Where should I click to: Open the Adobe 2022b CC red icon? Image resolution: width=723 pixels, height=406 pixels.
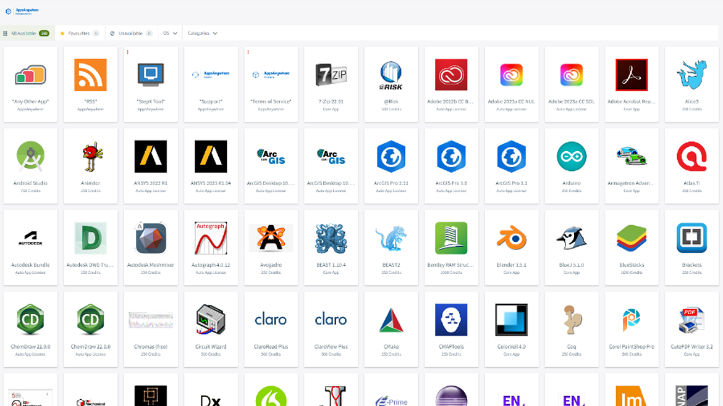[451, 75]
